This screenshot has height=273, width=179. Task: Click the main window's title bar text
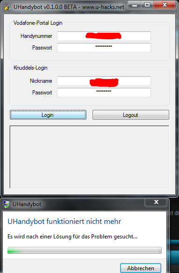coord(69,7)
